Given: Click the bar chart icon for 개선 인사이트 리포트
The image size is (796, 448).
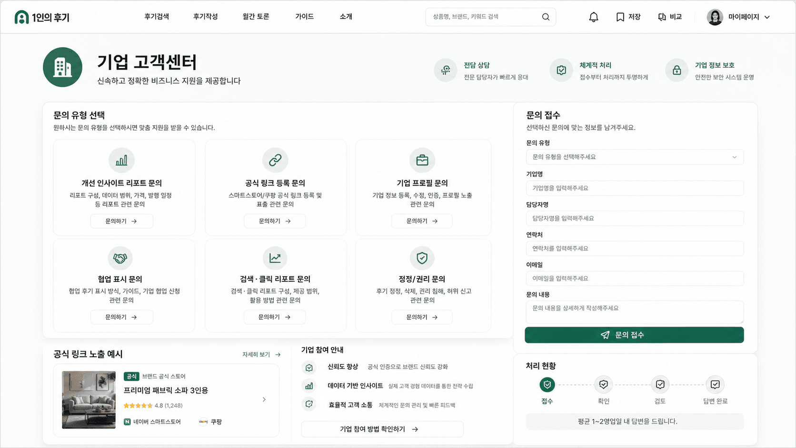Looking at the screenshot, I should (x=121, y=160).
